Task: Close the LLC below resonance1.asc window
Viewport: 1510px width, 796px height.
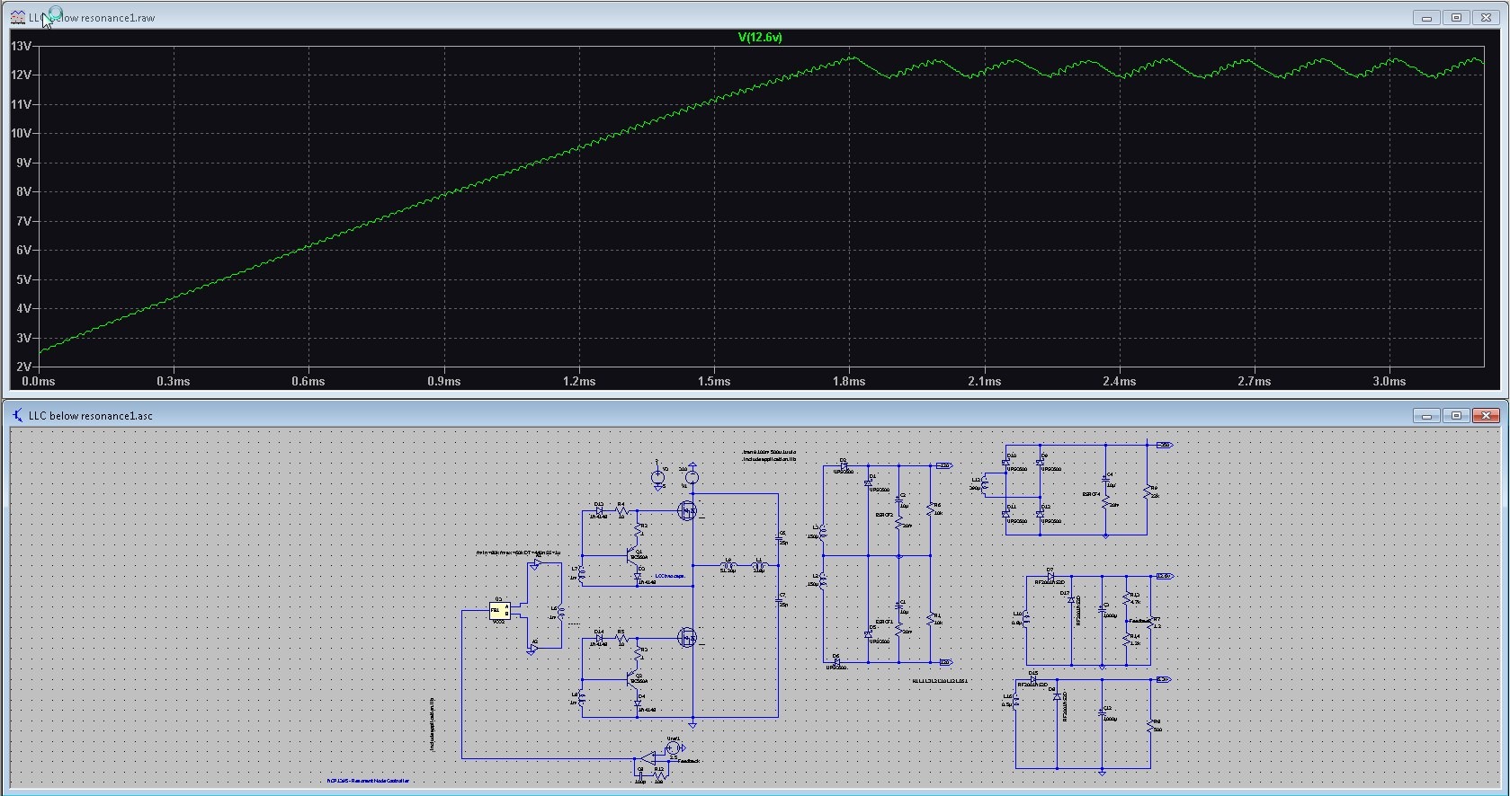Action: pyautogui.click(x=1487, y=415)
